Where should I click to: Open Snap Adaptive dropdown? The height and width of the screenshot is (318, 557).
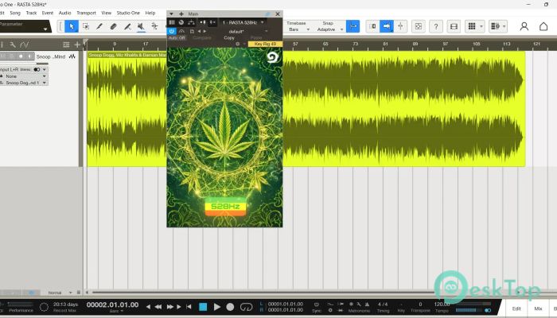pyautogui.click(x=329, y=29)
